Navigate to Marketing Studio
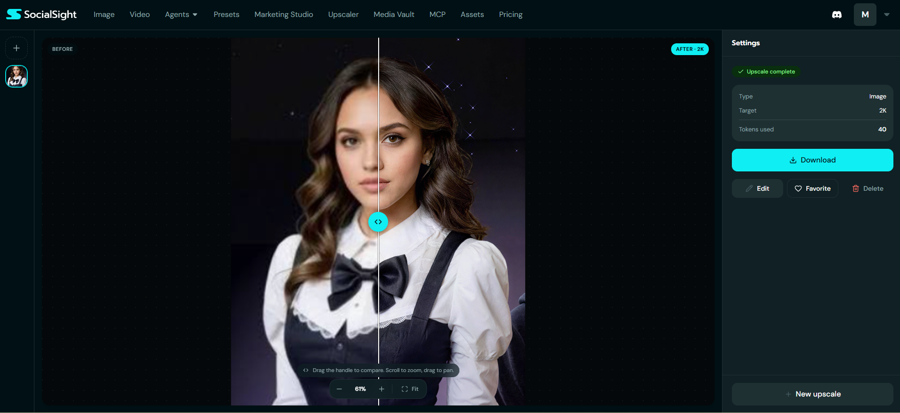Screen dimensions: 900x413 (x=284, y=15)
